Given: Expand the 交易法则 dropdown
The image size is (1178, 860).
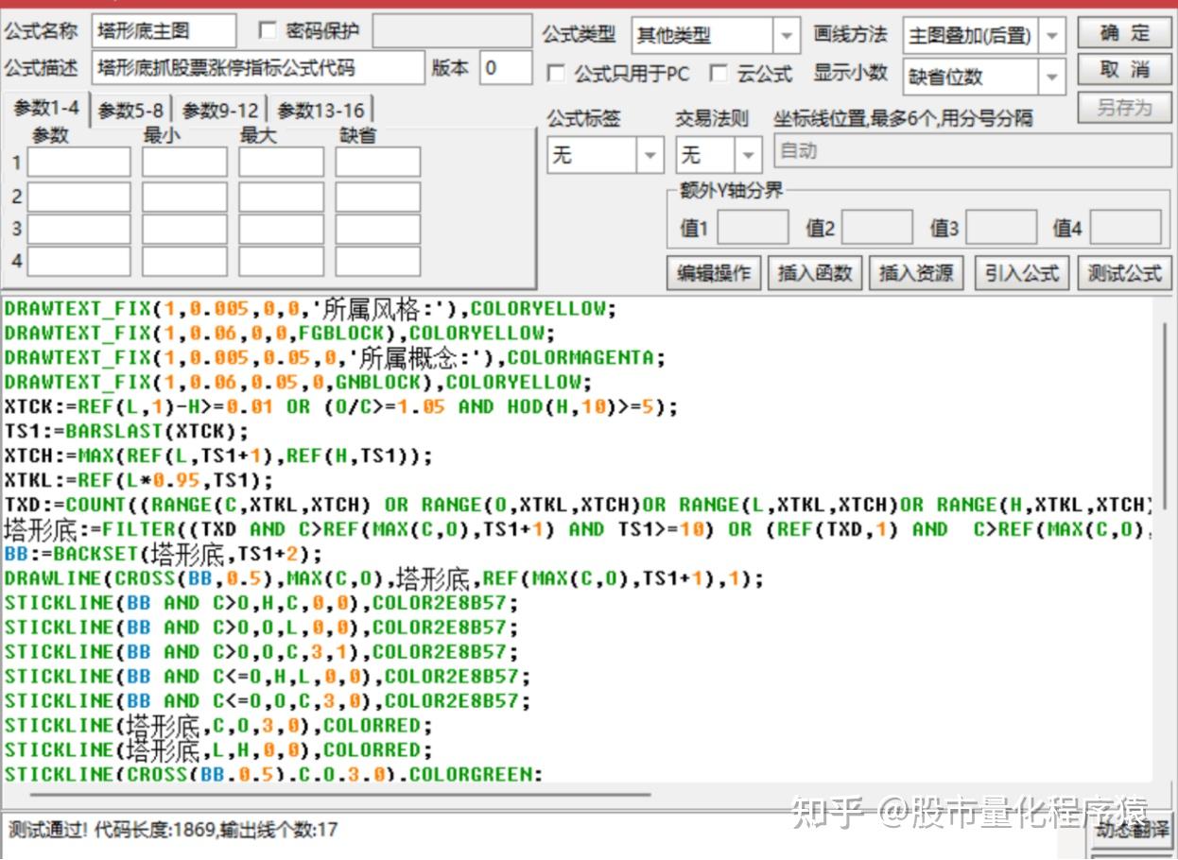Looking at the screenshot, I should [748, 154].
